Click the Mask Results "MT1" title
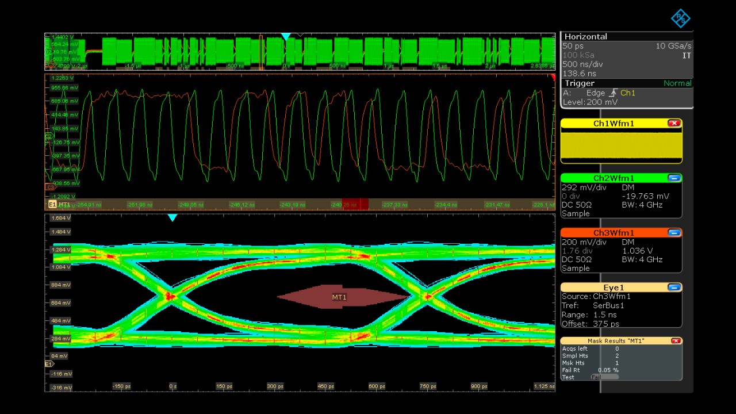 615,341
